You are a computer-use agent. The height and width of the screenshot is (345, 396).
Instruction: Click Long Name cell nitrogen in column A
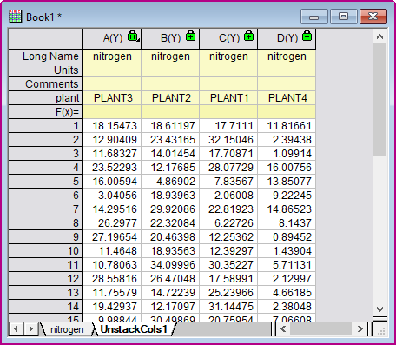tap(112, 56)
